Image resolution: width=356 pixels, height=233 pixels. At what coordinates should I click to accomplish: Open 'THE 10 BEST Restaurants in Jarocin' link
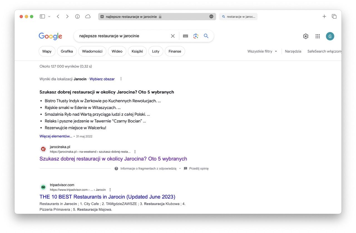tap(107, 197)
